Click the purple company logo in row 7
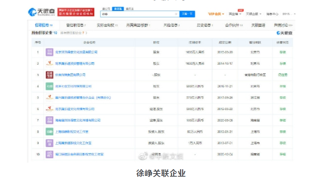The height and width of the screenshot is (179, 325). click(x=49, y=120)
